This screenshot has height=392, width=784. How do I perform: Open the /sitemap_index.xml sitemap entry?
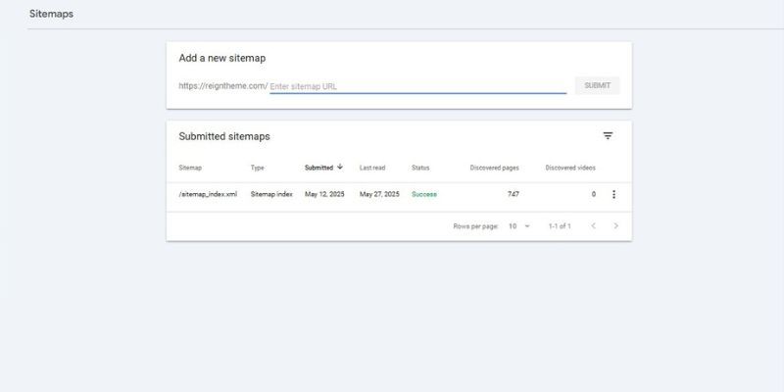[x=208, y=194]
